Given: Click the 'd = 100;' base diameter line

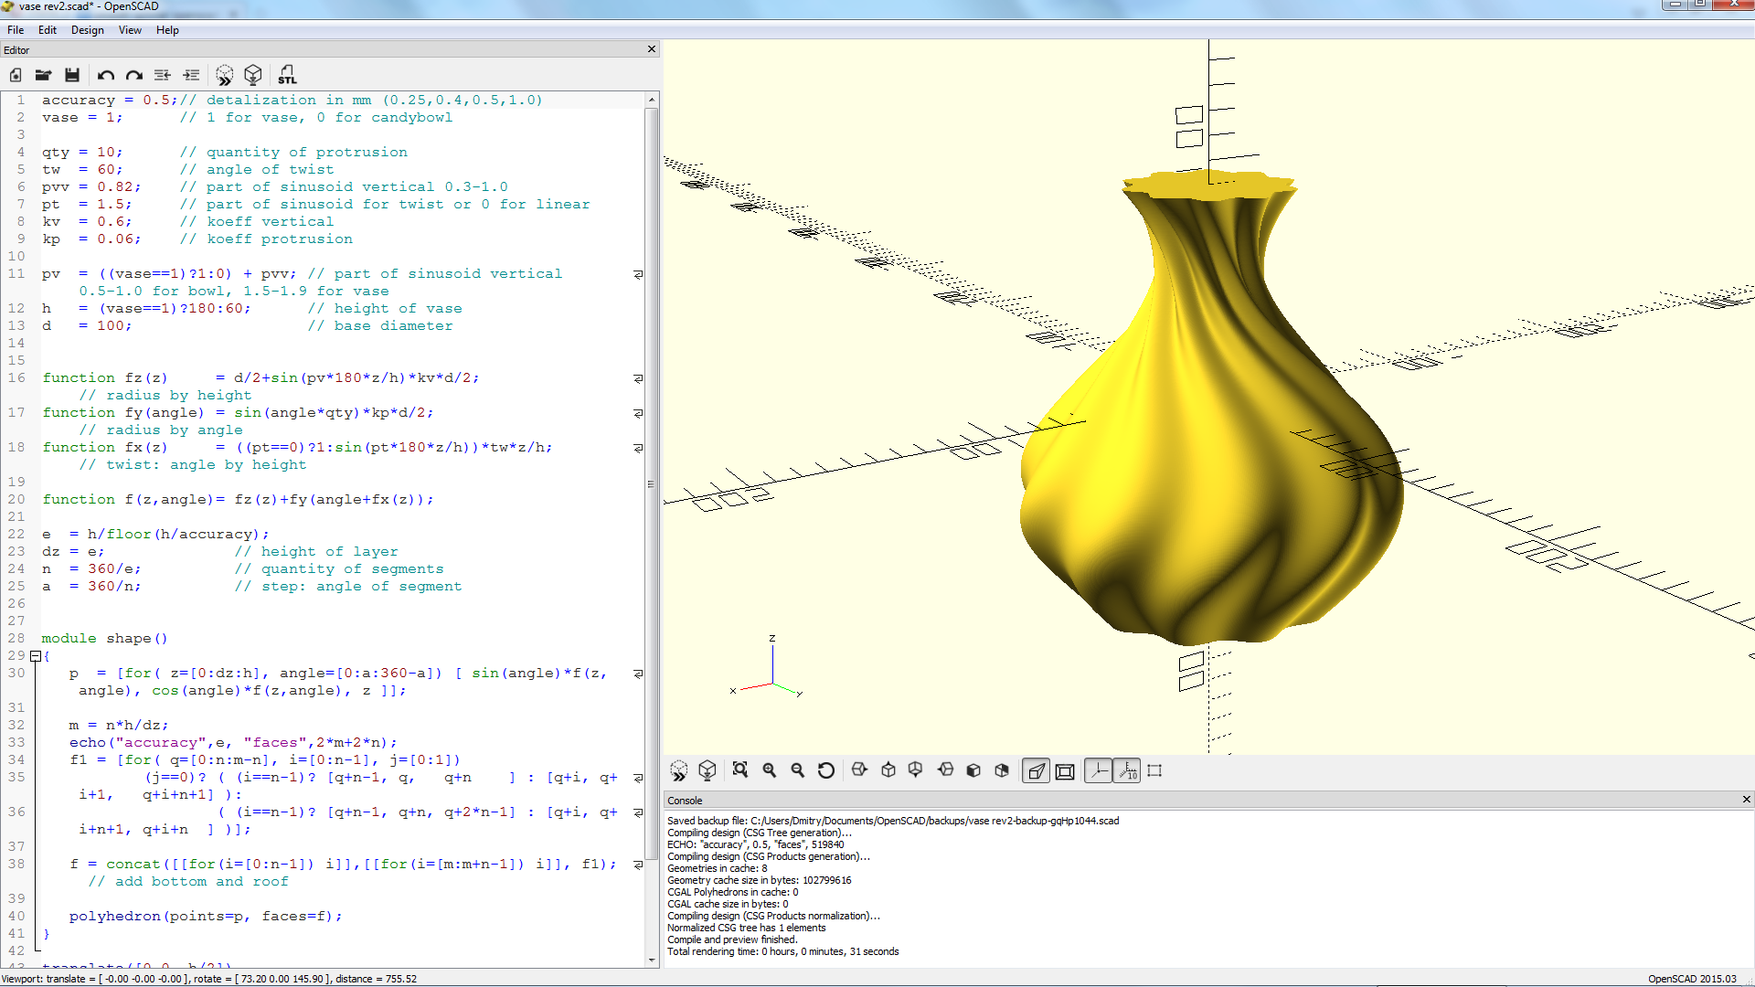Looking at the screenshot, I should tap(247, 326).
